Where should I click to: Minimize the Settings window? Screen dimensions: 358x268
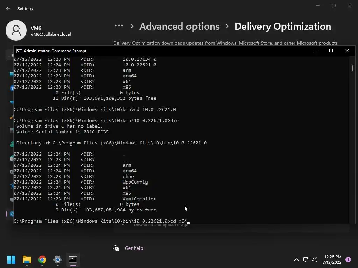(x=317, y=6)
